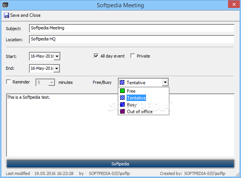Enable the Private checkbox
Viewport: 241px width, 178px height.
click(133, 56)
